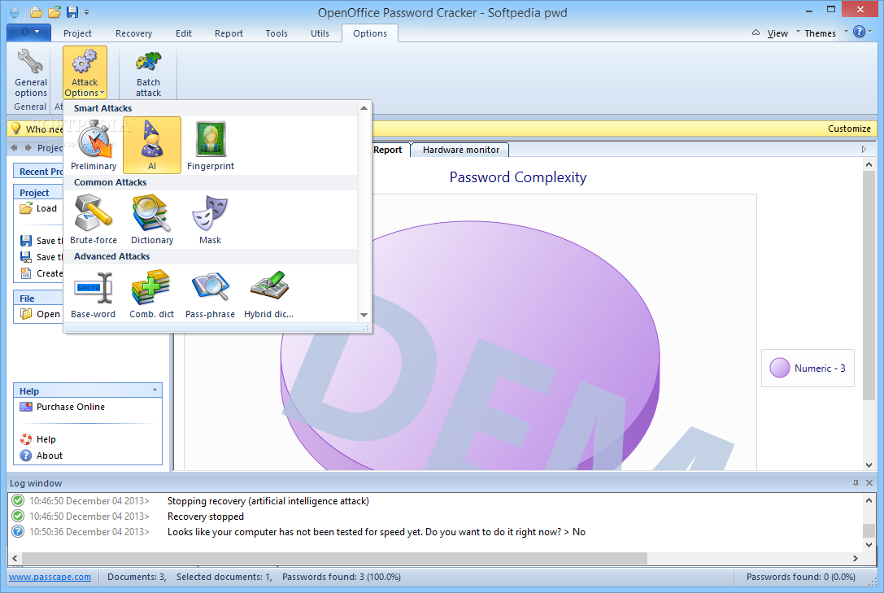This screenshot has width=884, height=593.
Task: Click the new folder quick-access icon
Action: click(36, 12)
